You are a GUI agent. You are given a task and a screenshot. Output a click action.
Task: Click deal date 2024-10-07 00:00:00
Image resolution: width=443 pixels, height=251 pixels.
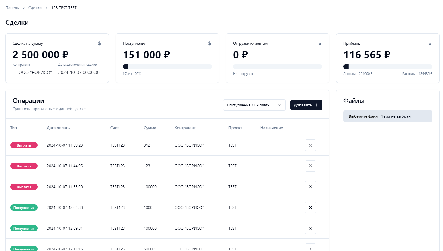tap(79, 73)
